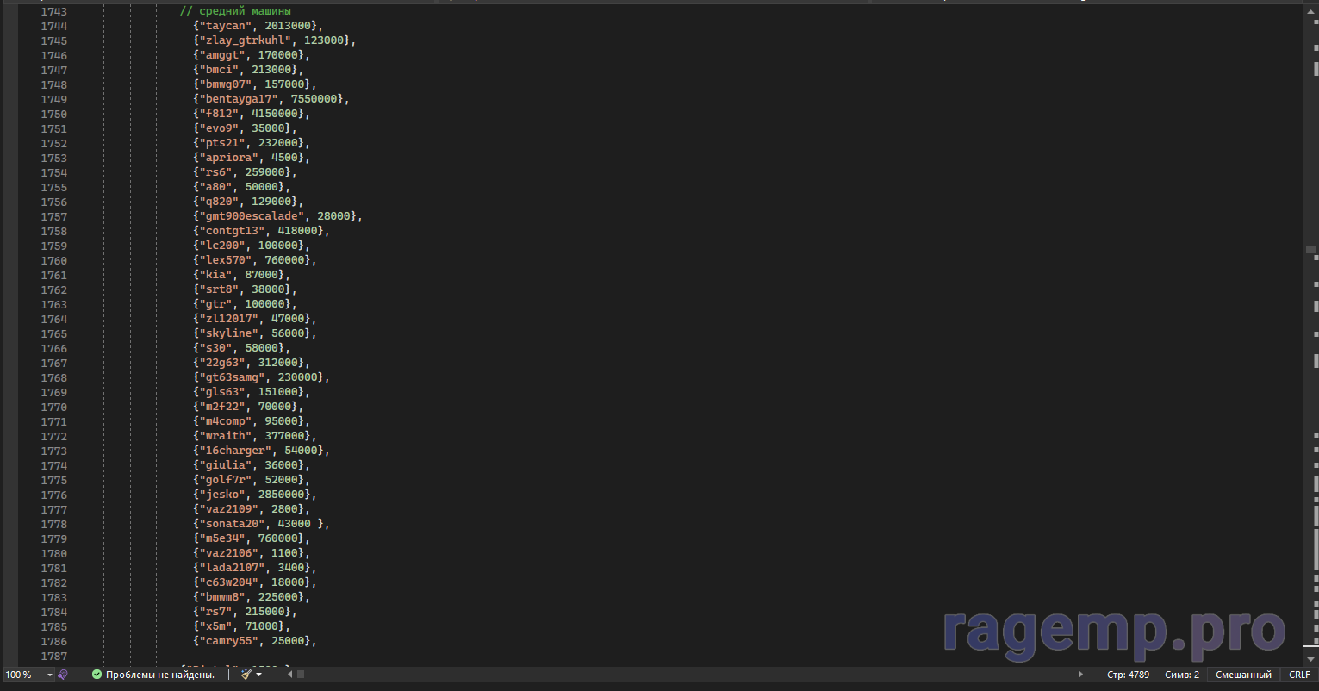Viewport: 1319px width, 691px height.
Task: Click the purple IntelliCode icon in status bar
Action: (x=63, y=675)
